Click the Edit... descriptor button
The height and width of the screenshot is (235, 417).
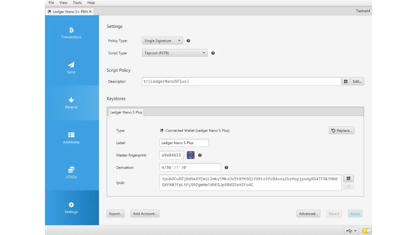(357, 81)
